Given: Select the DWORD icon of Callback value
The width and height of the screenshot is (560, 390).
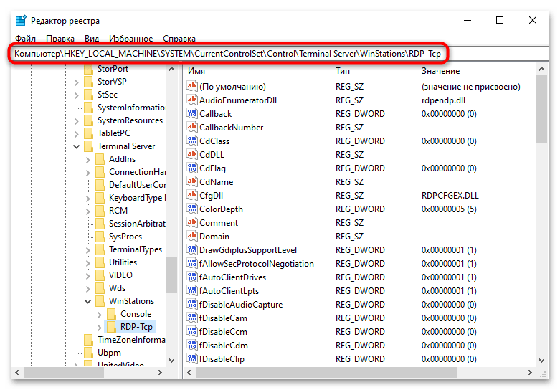Looking at the screenshot, I should (191, 113).
